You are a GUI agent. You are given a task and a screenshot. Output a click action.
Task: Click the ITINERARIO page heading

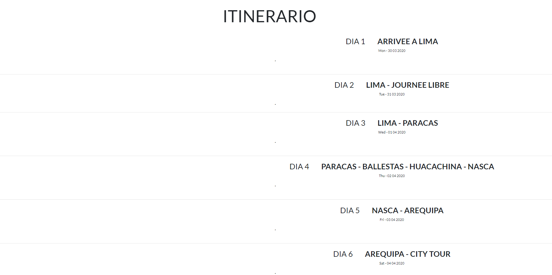pos(269,16)
